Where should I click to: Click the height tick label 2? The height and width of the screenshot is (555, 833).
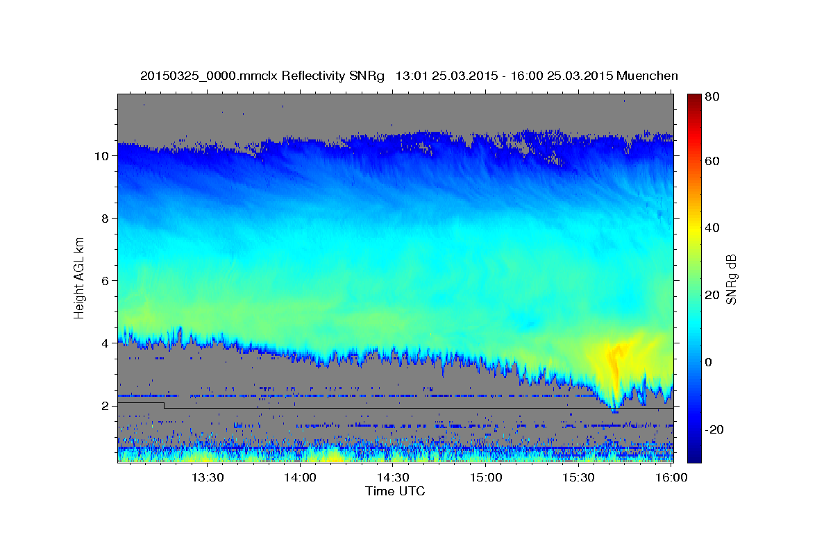[x=106, y=406]
